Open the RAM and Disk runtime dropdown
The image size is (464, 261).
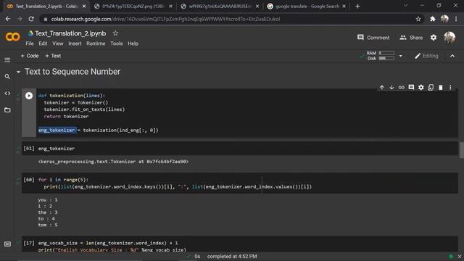[x=401, y=56]
